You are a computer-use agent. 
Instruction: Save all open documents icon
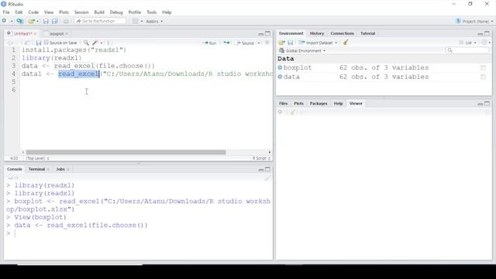tap(55, 21)
